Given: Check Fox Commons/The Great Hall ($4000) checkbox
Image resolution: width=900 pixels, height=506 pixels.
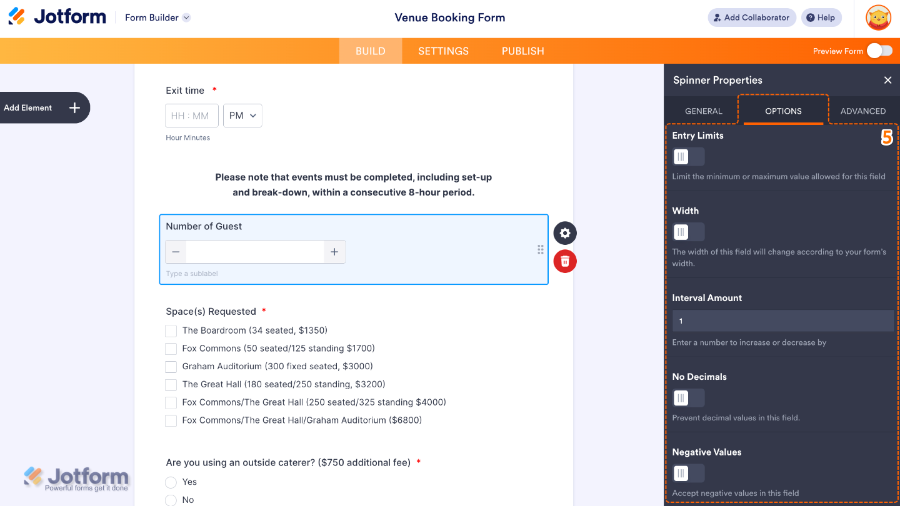Looking at the screenshot, I should coord(171,403).
